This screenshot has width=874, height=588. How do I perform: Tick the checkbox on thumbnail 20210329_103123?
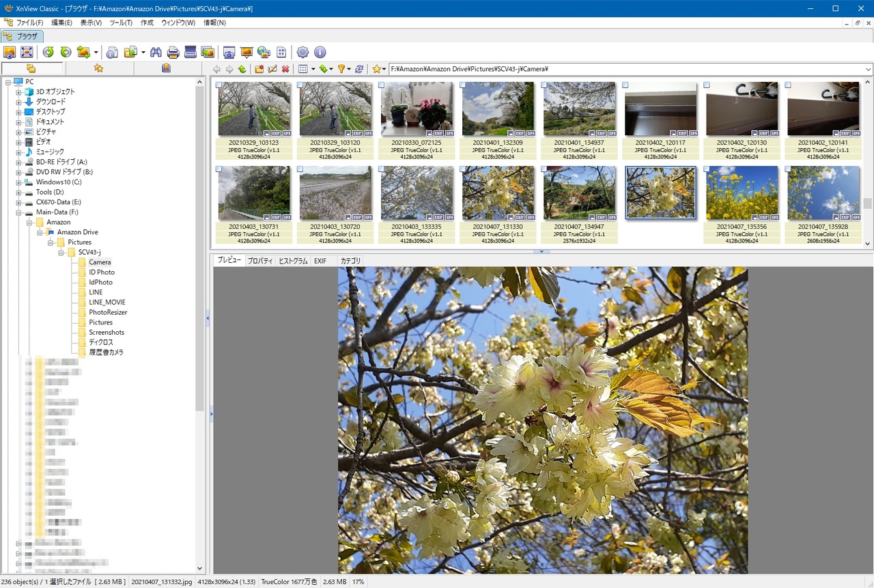218,85
